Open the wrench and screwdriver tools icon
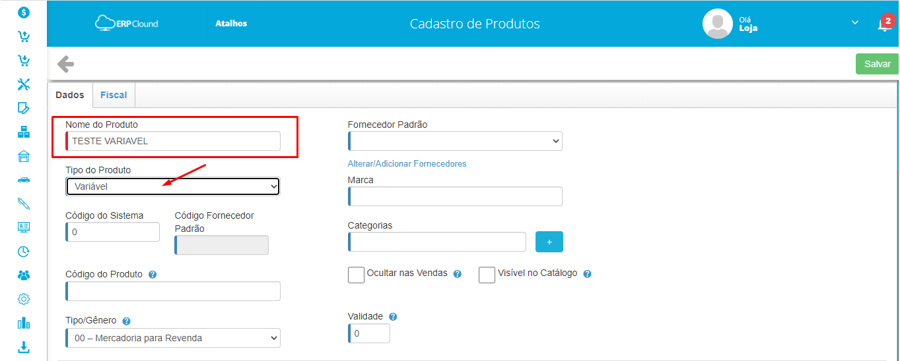 click(24, 84)
